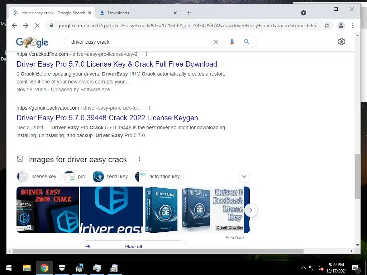The image size is (367, 275).
Task: Click the scroll-down arrow of vertical scrollbar
Action: tap(357, 245)
